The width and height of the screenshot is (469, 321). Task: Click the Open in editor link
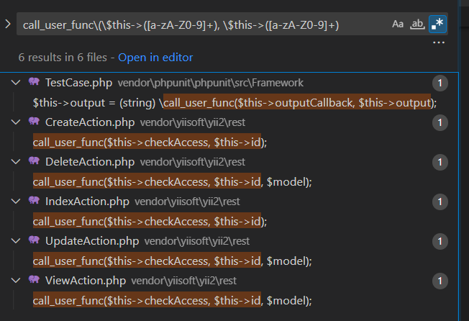[x=155, y=57]
